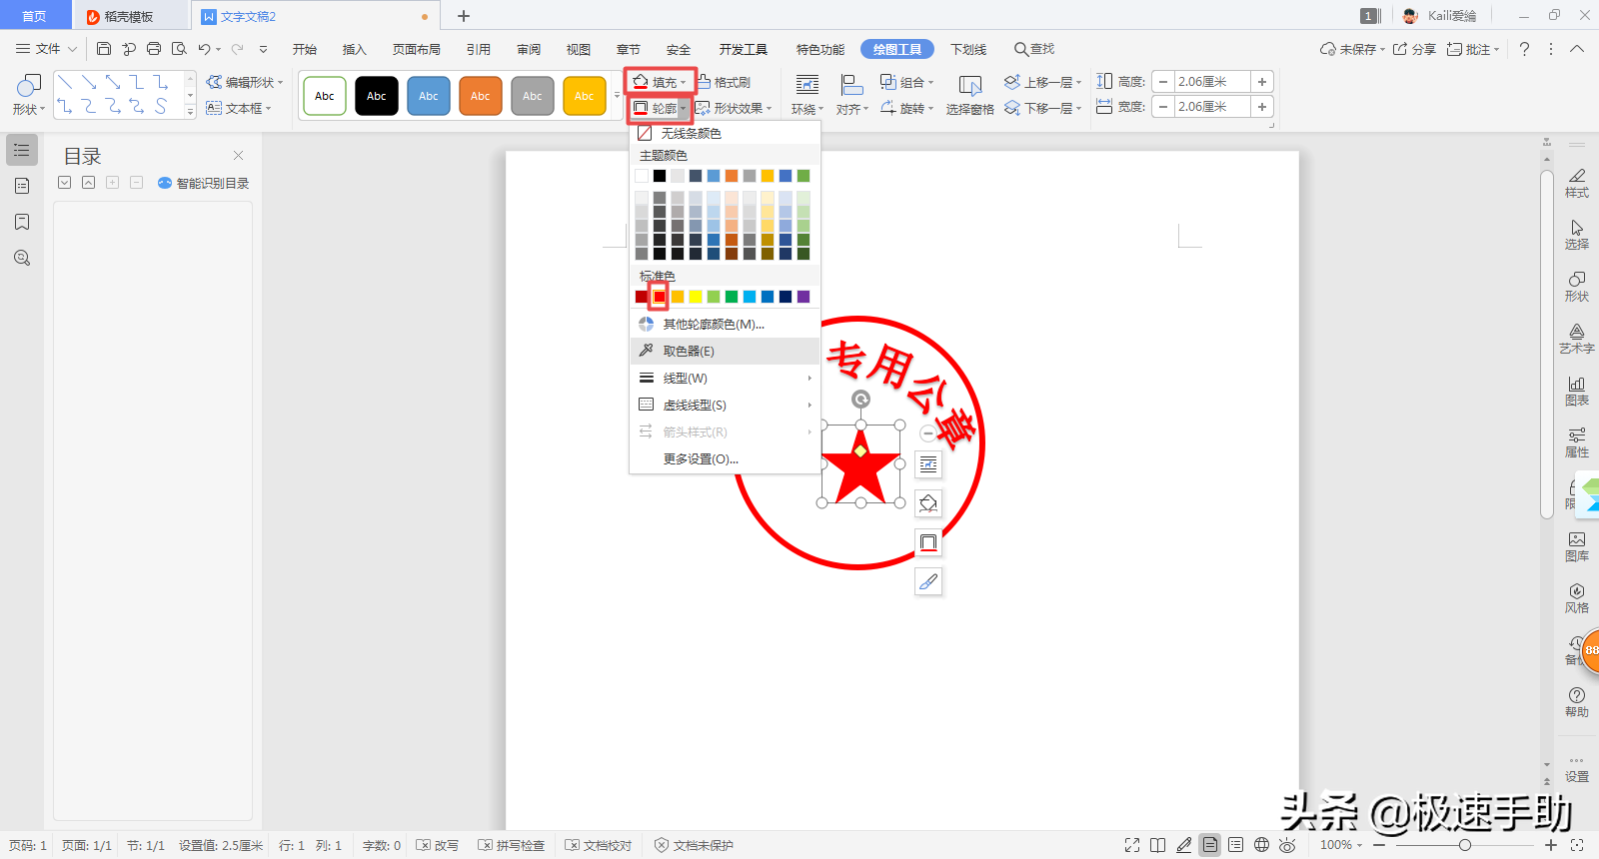Expand the Dash Style (虚线线型) submenu
Image resolution: width=1599 pixels, height=859 pixels.
click(725, 405)
